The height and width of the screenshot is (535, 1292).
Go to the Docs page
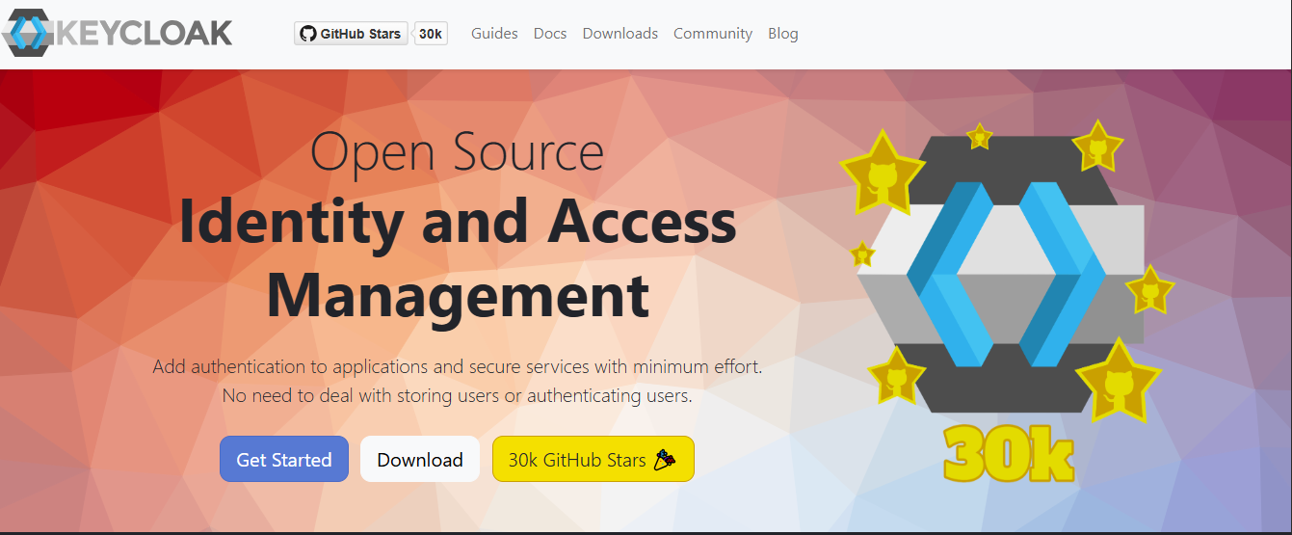[550, 34]
